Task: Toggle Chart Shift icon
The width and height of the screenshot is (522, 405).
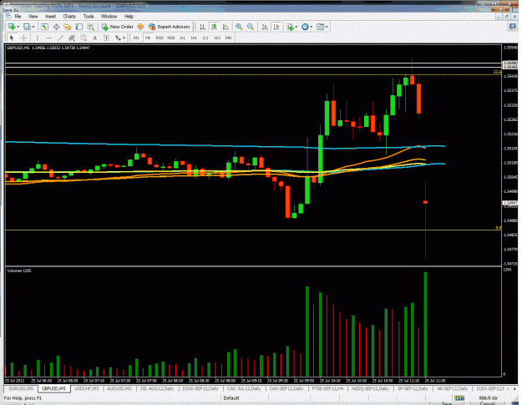Action: click(x=276, y=27)
